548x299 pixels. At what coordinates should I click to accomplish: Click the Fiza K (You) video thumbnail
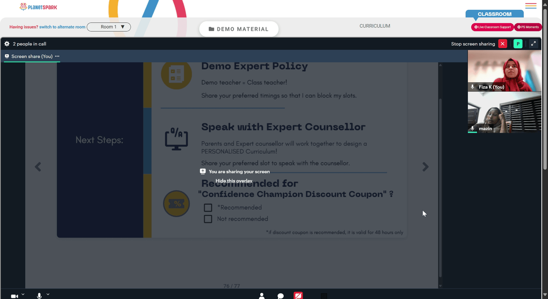click(504, 71)
